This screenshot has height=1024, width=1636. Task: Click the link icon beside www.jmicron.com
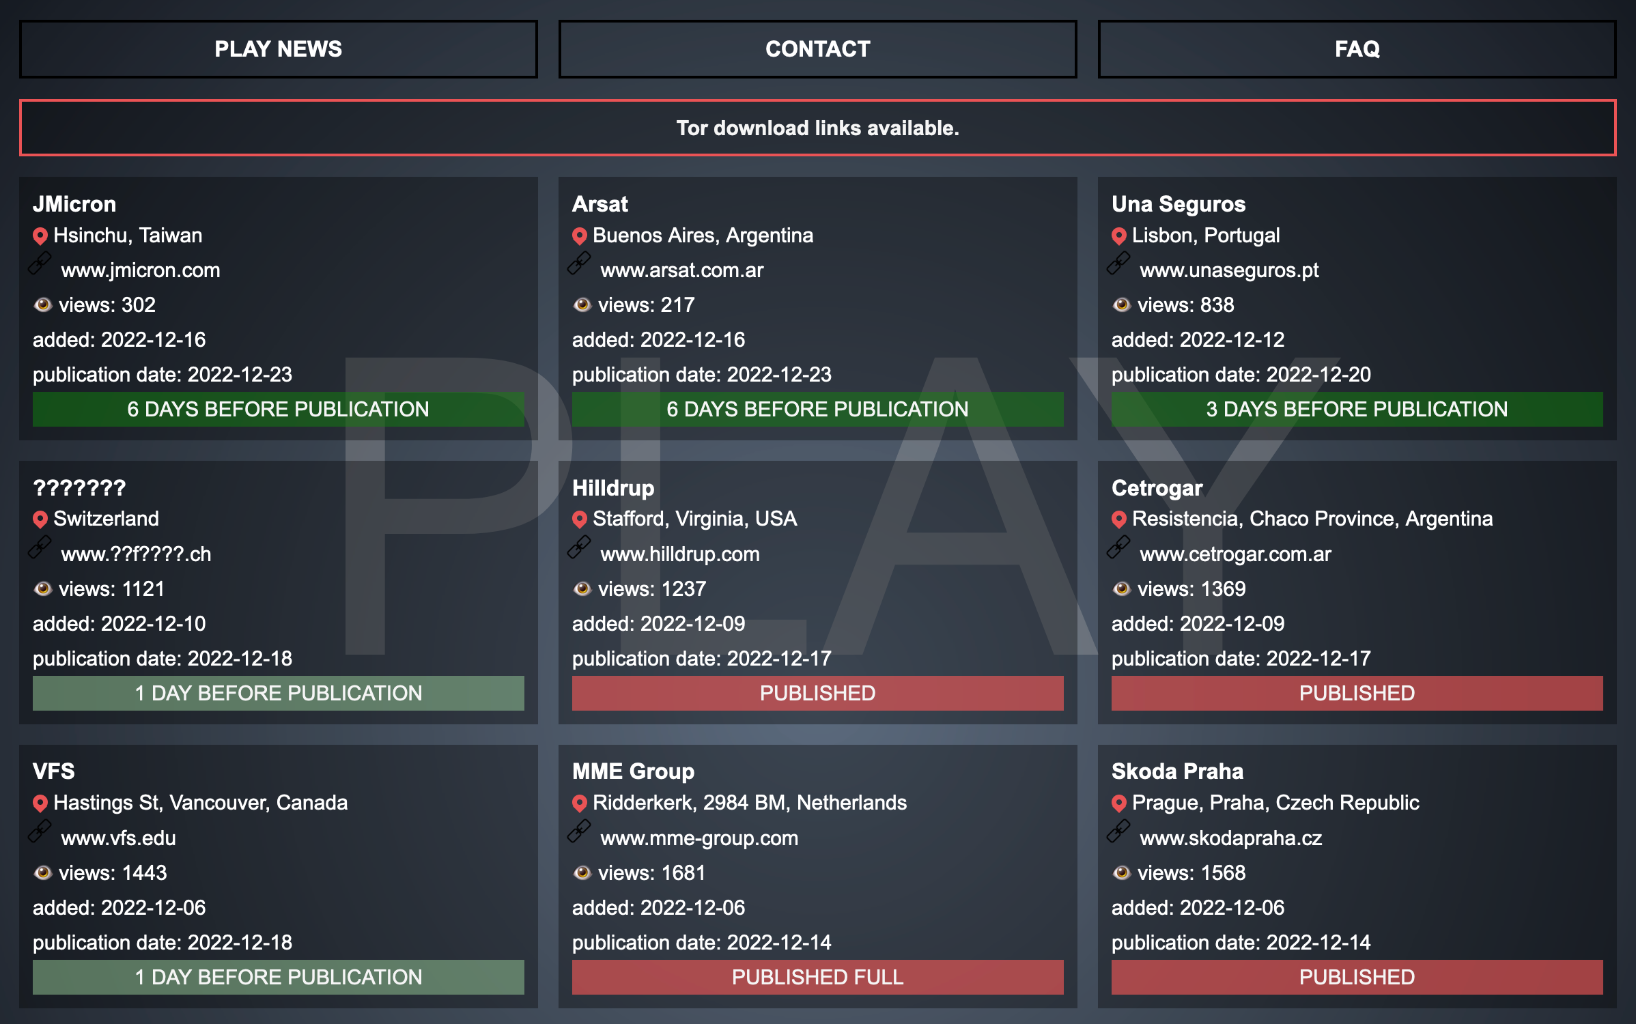(x=40, y=264)
